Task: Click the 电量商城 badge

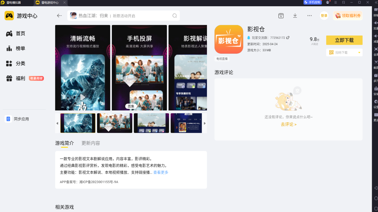Action: pyautogui.click(x=36, y=79)
